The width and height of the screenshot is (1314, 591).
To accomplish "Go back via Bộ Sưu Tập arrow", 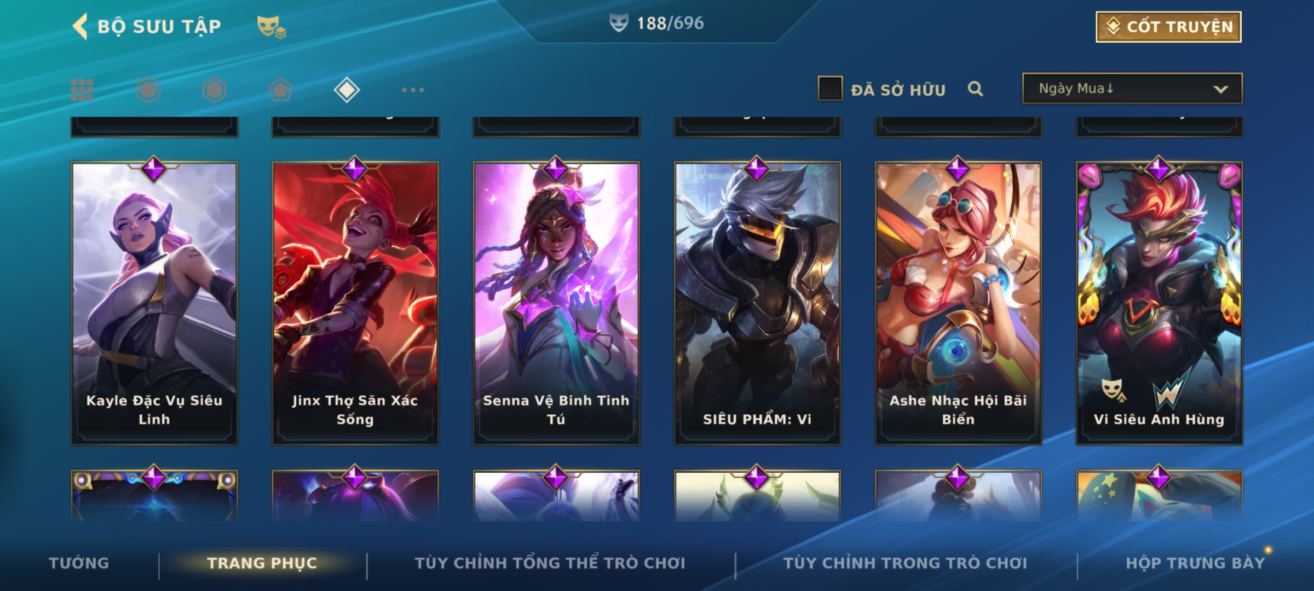I will point(80,26).
